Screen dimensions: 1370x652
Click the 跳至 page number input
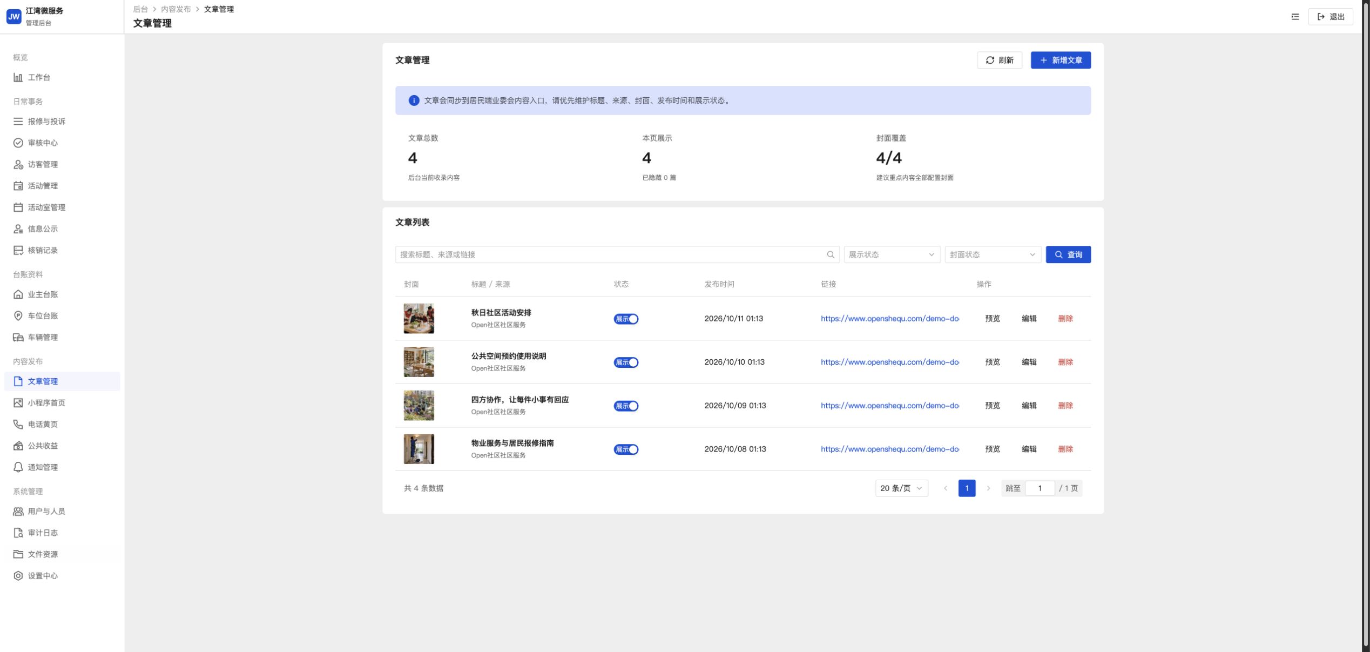click(x=1040, y=488)
